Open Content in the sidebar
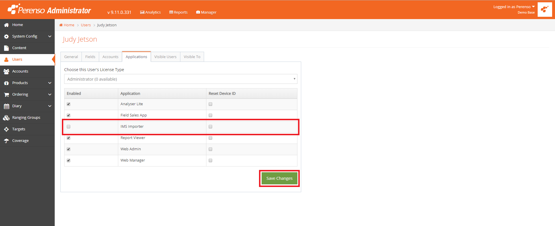555x226 pixels. 27,48
